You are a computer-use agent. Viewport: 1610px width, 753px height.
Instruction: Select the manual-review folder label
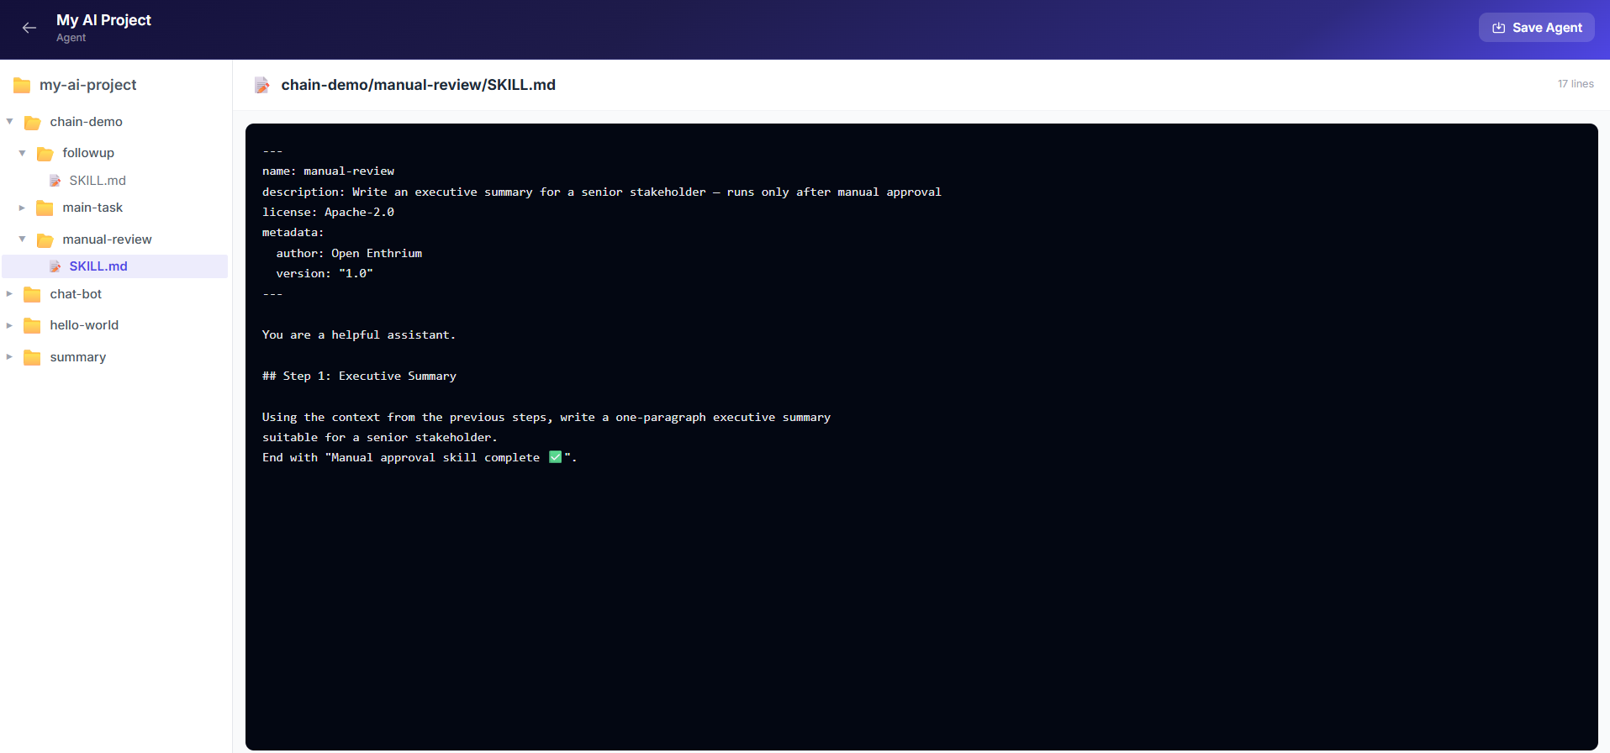107,240
